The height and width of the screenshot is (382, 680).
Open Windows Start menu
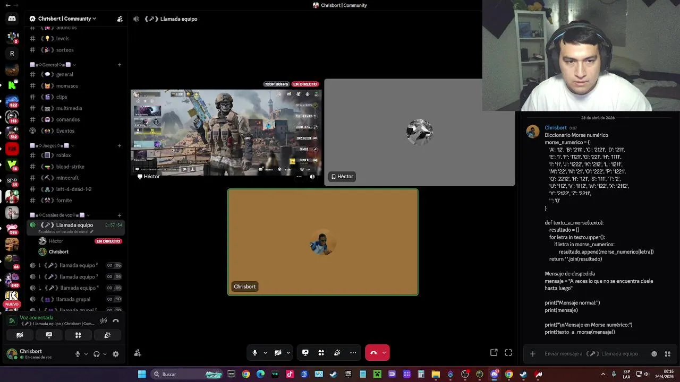point(142,374)
